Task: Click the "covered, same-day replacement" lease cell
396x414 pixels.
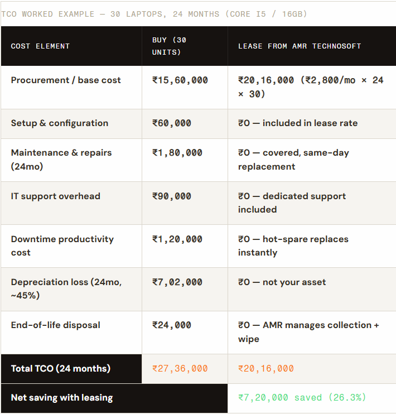Action: 293,160
